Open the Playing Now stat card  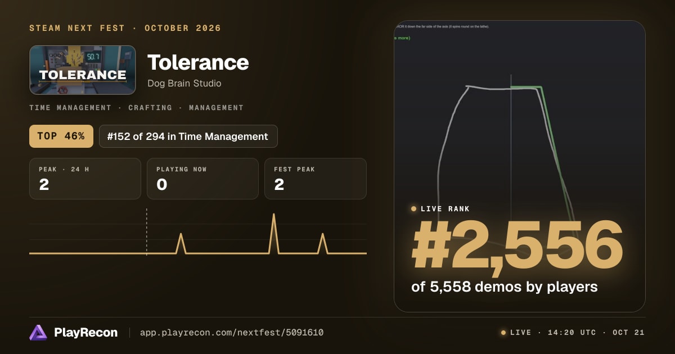tap(202, 179)
